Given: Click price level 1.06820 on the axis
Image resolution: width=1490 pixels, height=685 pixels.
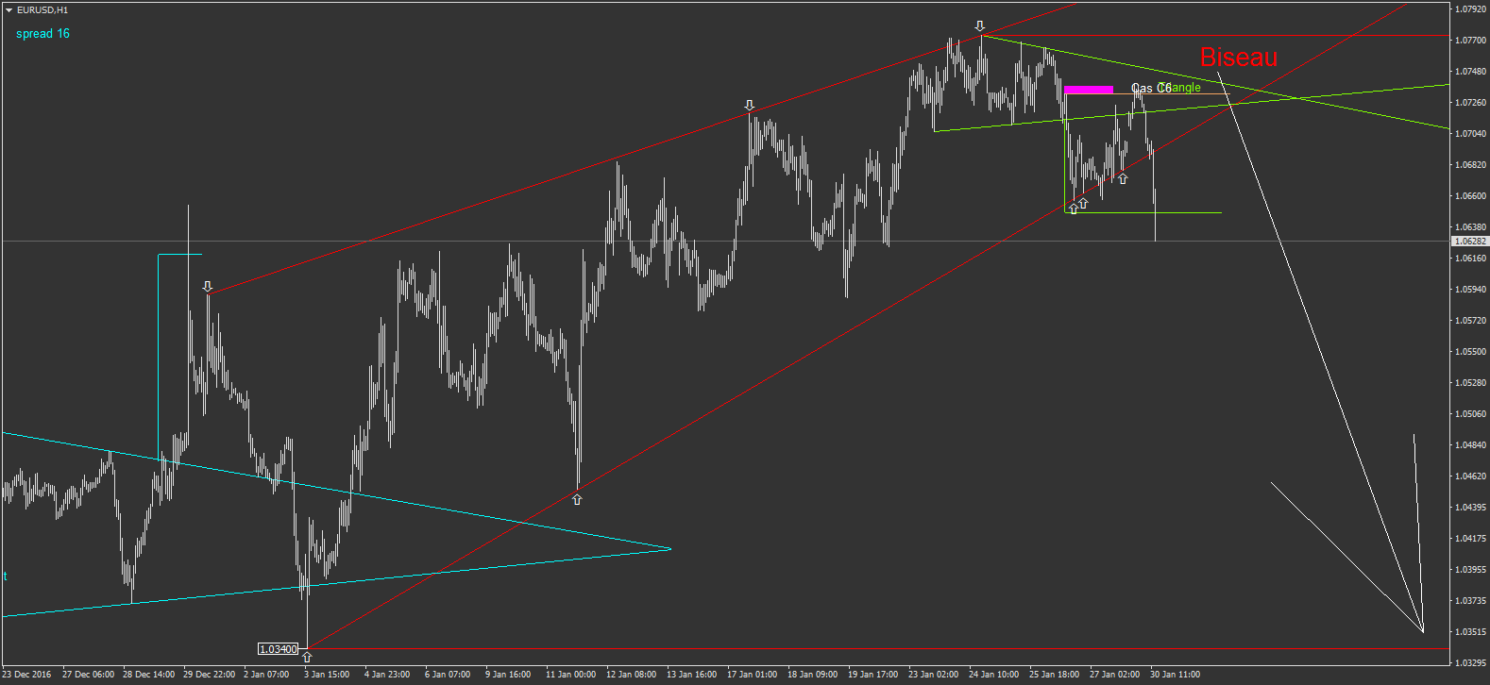Looking at the screenshot, I should tap(1472, 165).
